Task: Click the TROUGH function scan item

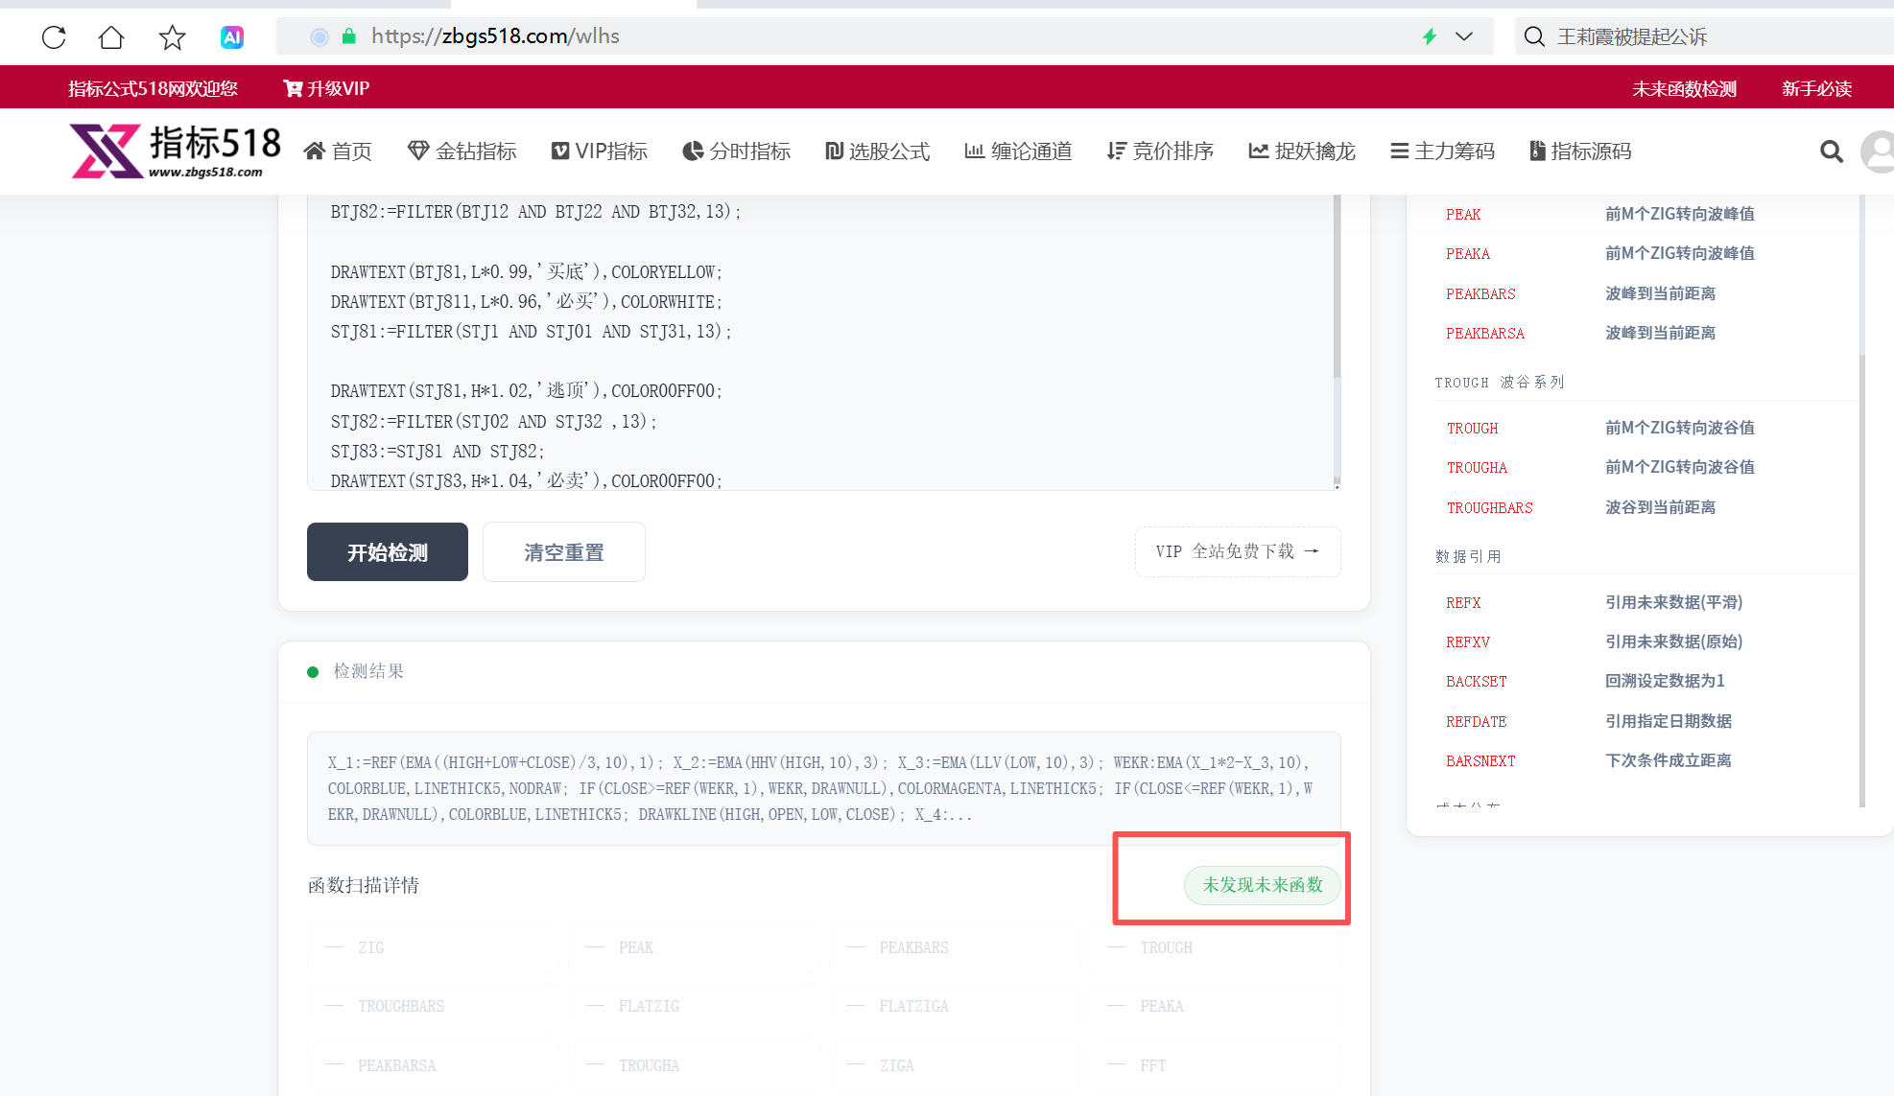Action: 1217,947
